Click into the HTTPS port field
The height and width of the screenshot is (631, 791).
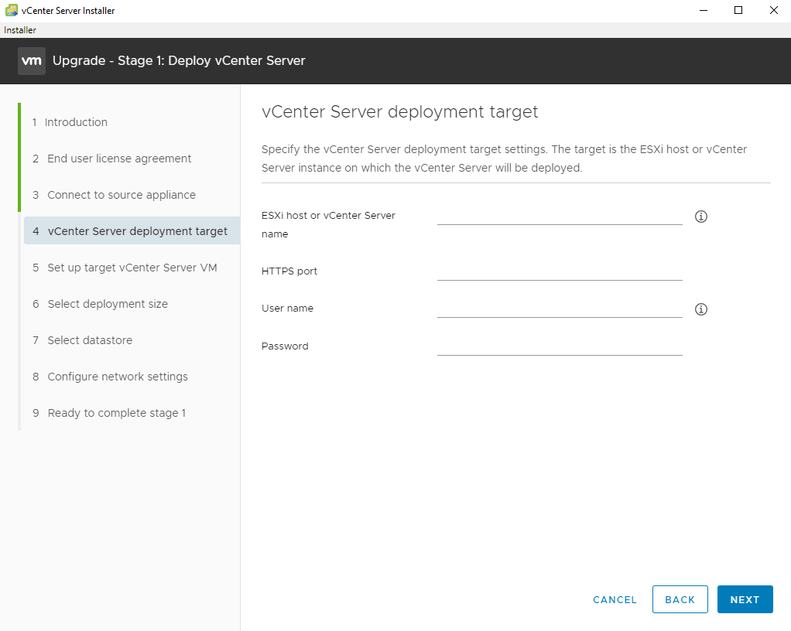click(560, 271)
